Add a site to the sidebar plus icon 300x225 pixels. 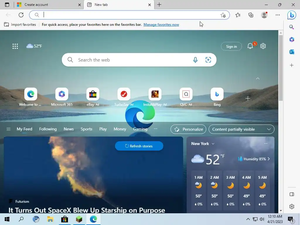click(x=292, y=65)
